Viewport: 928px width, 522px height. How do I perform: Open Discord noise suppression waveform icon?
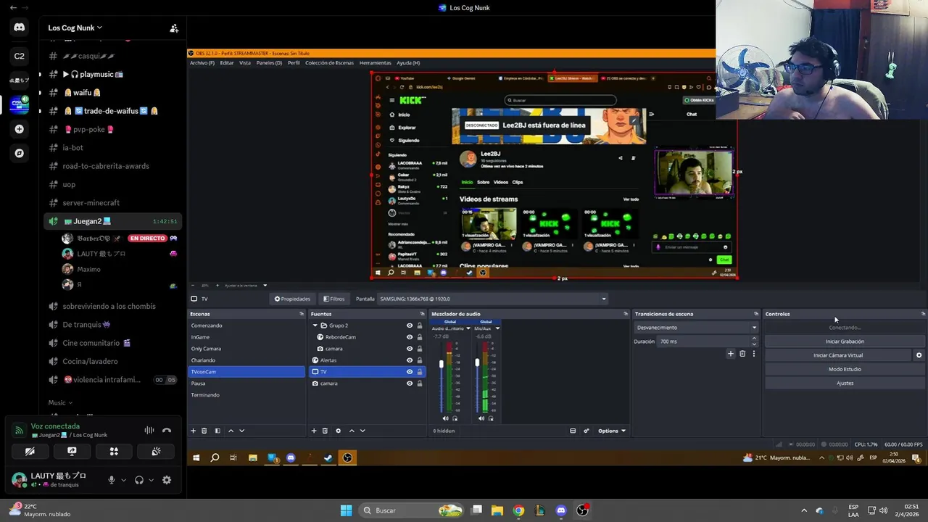click(x=149, y=430)
